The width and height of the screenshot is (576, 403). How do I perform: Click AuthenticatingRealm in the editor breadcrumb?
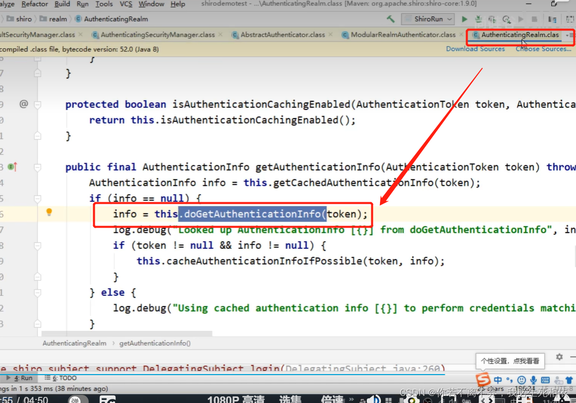click(74, 343)
